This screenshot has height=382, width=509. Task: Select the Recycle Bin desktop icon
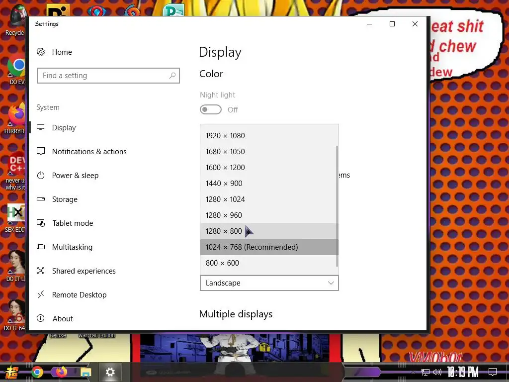tap(15, 20)
